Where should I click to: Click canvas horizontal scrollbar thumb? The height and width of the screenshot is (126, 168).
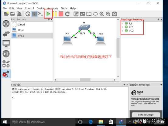click(85, 80)
